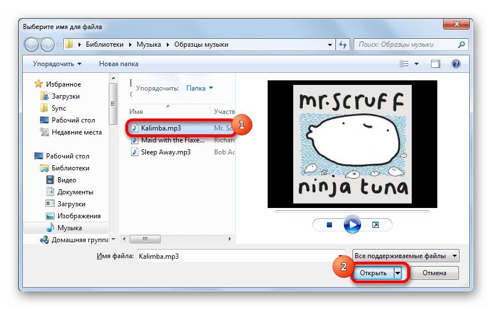Image resolution: width=492 pixels, height=310 pixels.
Task: Toggle the preview pane icon
Action: tap(436, 64)
